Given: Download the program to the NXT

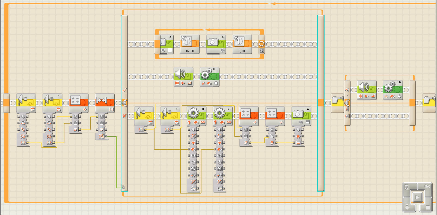Looking at the screenshot, I should pyautogui.click(x=407, y=207).
